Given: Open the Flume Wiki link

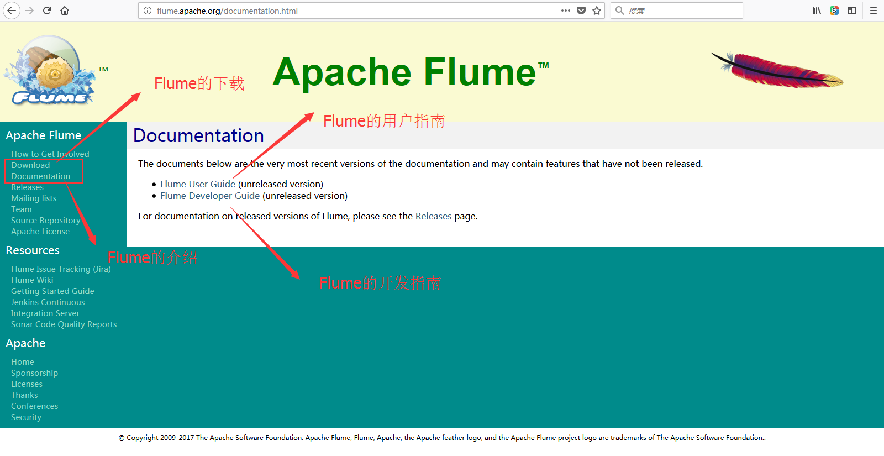Looking at the screenshot, I should point(32,280).
